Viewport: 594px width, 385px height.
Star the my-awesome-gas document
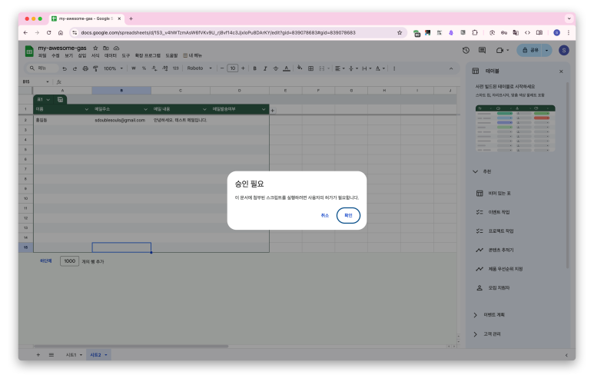coord(95,48)
